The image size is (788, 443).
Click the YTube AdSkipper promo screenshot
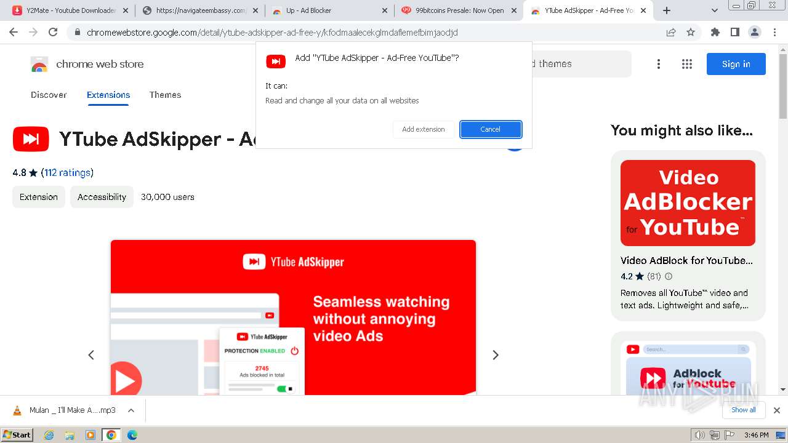point(293,317)
